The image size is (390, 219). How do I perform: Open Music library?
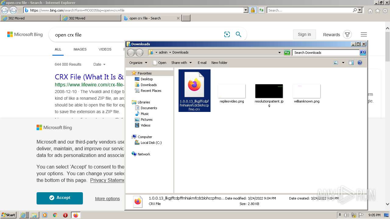(145, 114)
